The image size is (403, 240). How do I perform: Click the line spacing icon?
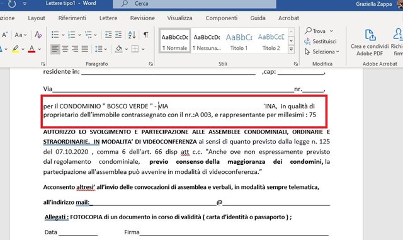coord(99,49)
